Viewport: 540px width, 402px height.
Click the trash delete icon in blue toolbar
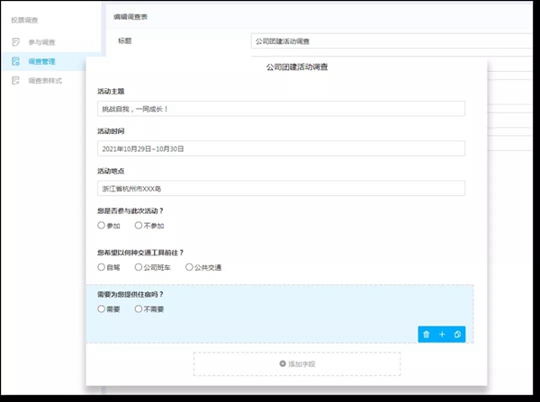426,335
